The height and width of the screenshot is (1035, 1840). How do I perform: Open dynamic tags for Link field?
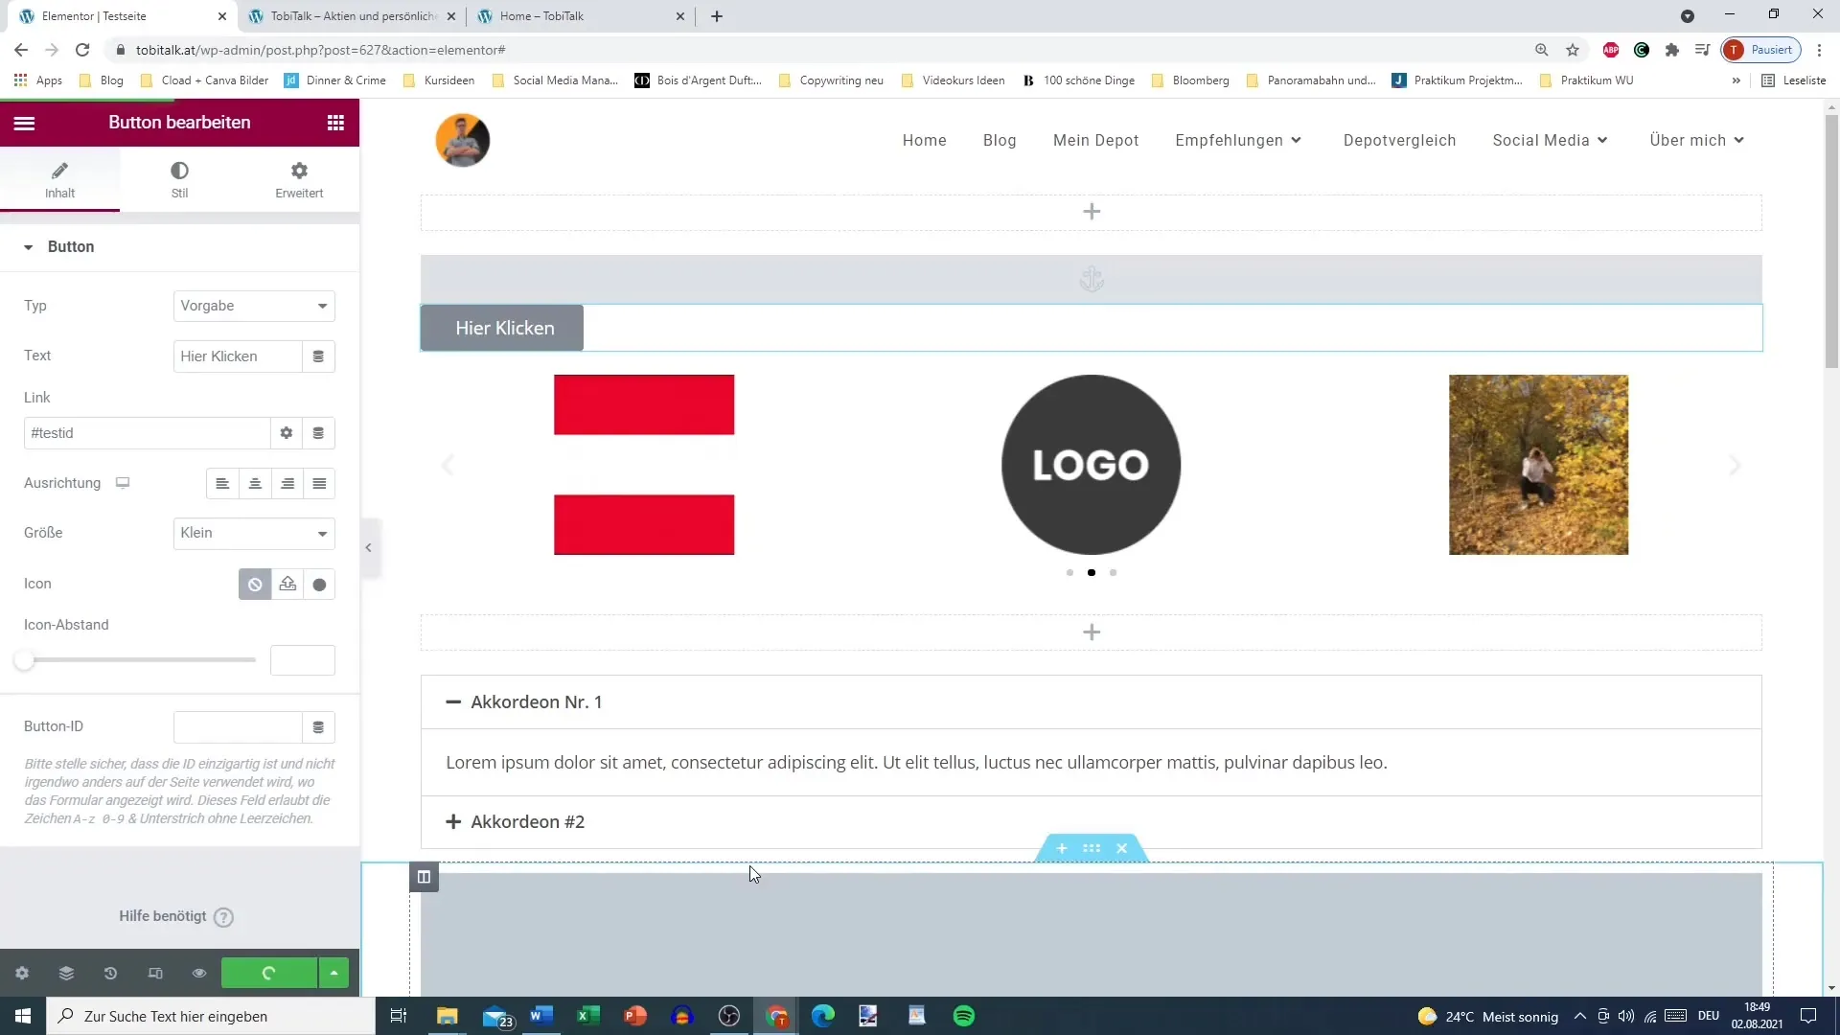(x=318, y=433)
